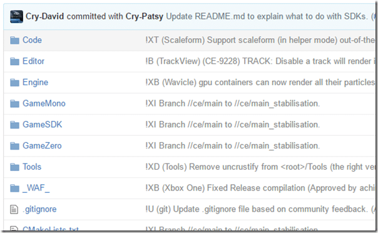This screenshot has width=378, height=233.
Task: Open the Cry-Patsy committer profile link
Action: [x=144, y=16]
